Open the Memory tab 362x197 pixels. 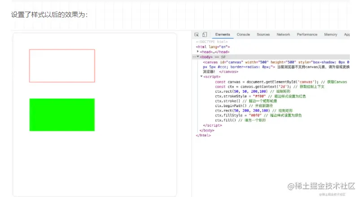tap(331, 34)
